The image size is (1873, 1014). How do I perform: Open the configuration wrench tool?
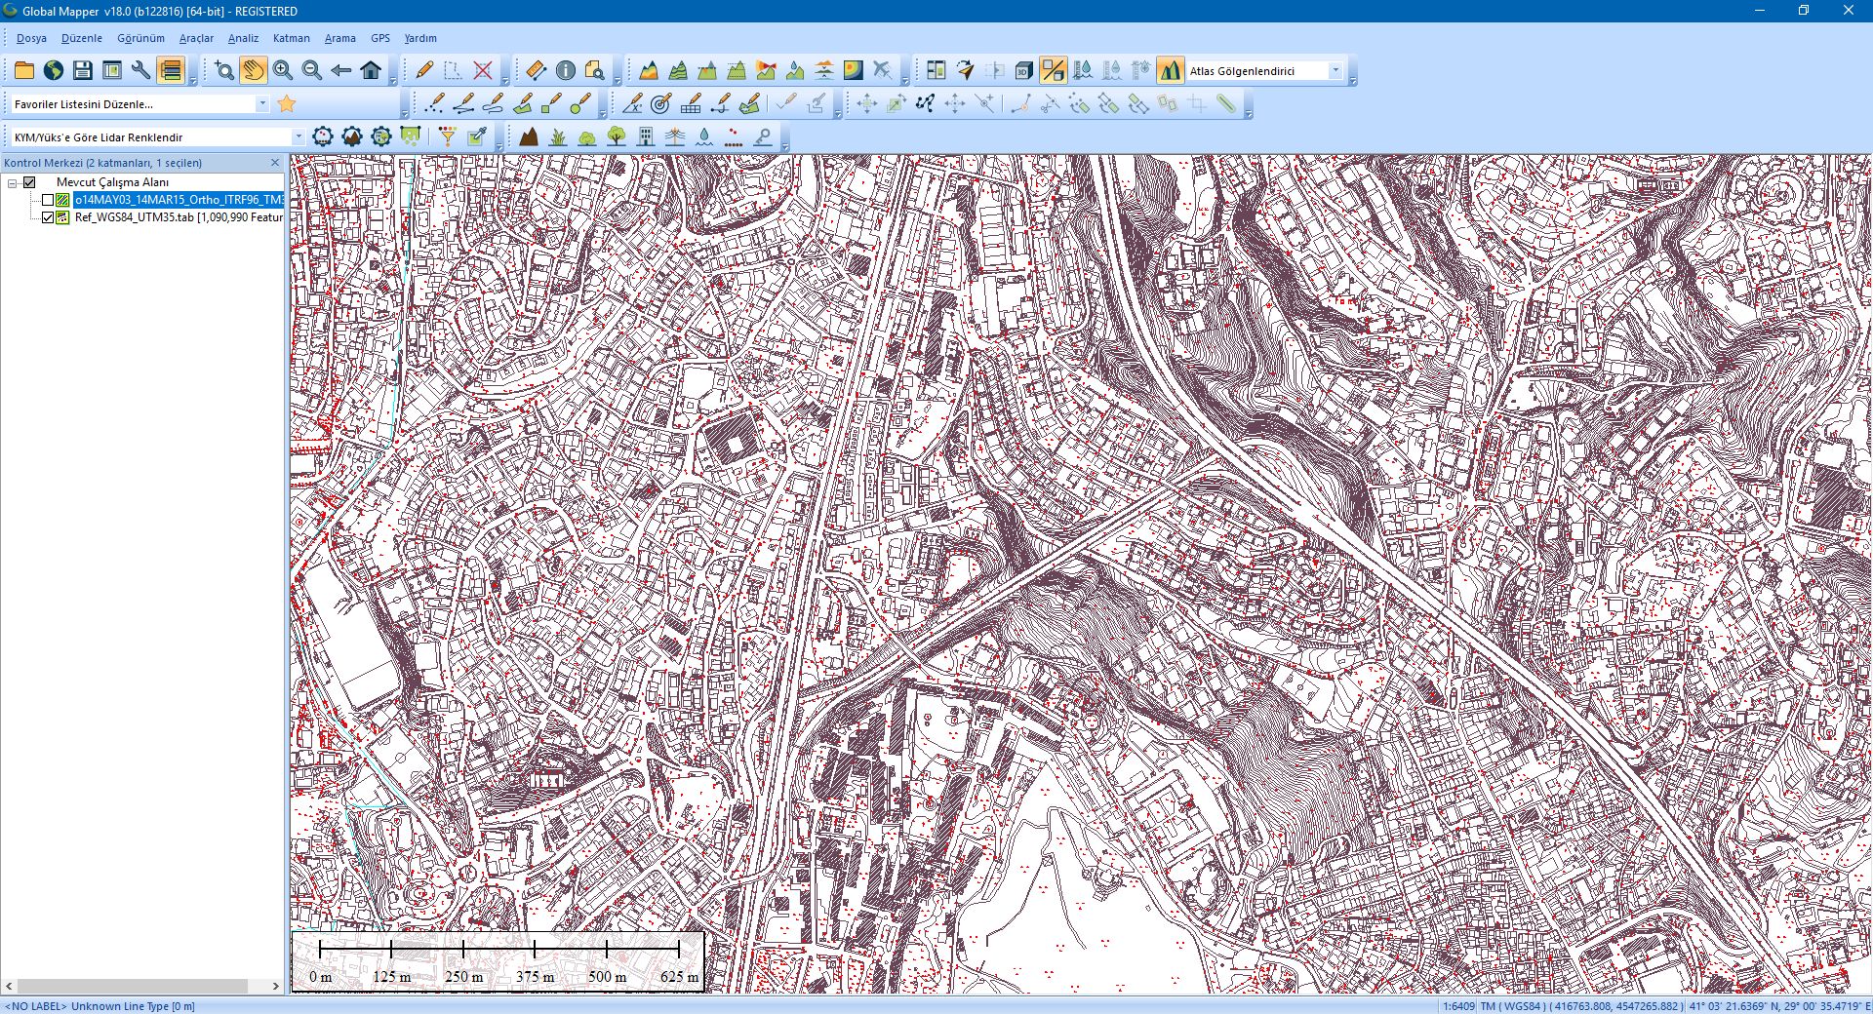pyautogui.click(x=141, y=70)
